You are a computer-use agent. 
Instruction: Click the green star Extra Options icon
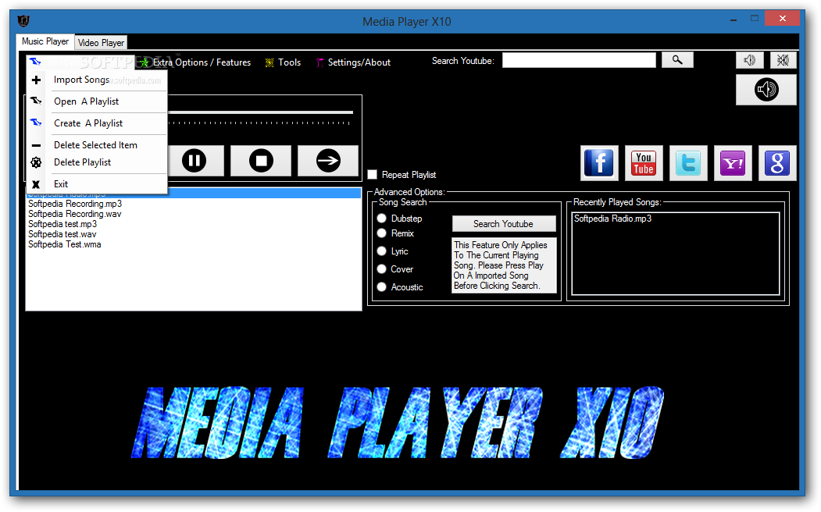pos(145,62)
